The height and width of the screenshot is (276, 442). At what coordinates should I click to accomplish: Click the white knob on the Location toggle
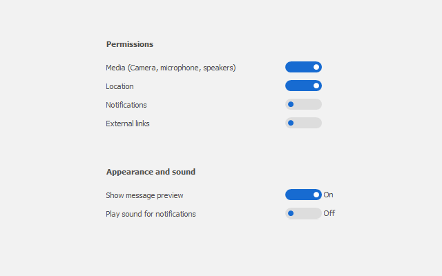[x=316, y=86]
